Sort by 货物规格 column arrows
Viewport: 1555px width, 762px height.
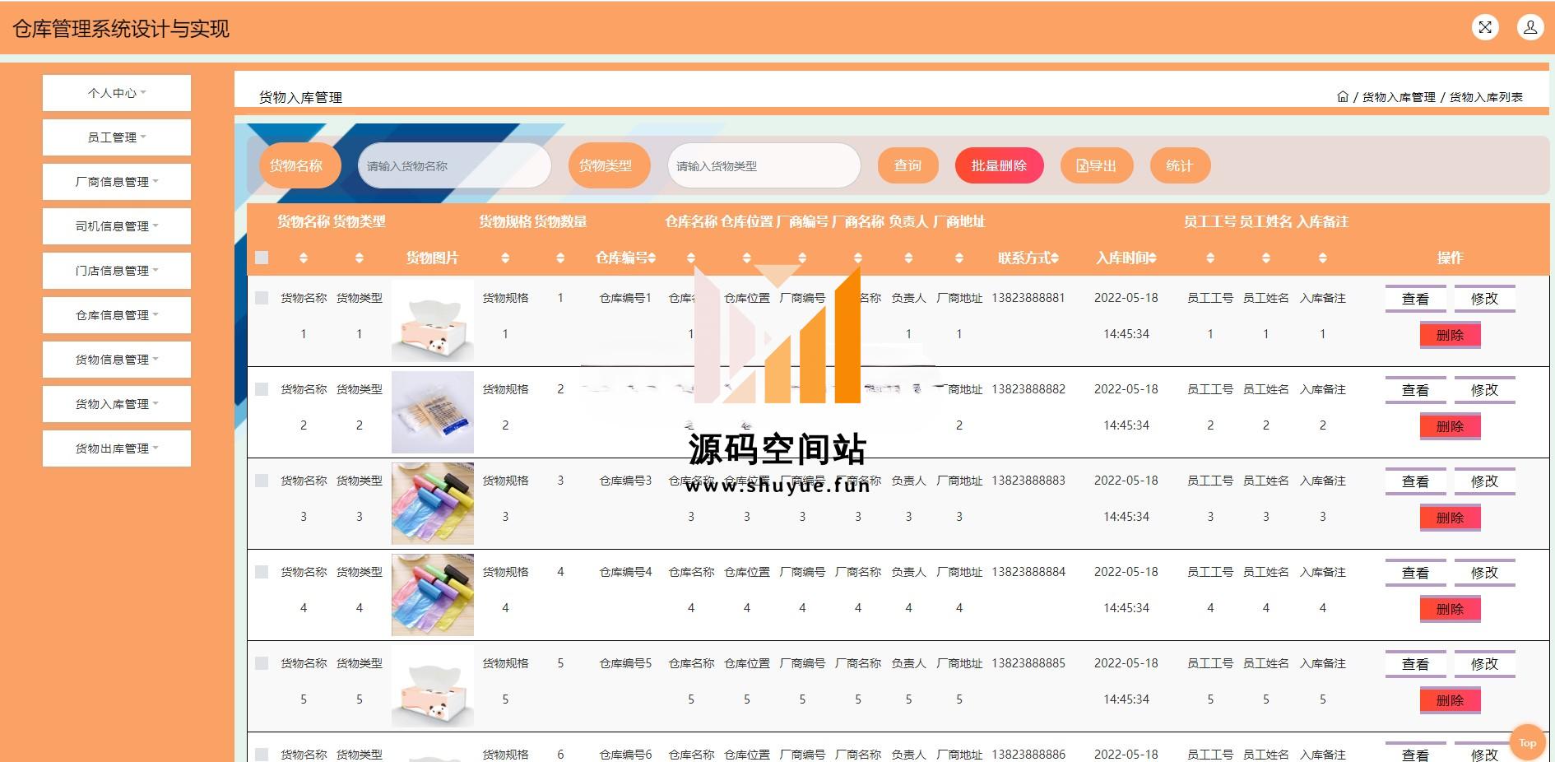[505, 258]
